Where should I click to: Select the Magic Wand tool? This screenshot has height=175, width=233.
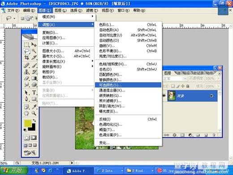pyautogui.click(x=34, y=51)
